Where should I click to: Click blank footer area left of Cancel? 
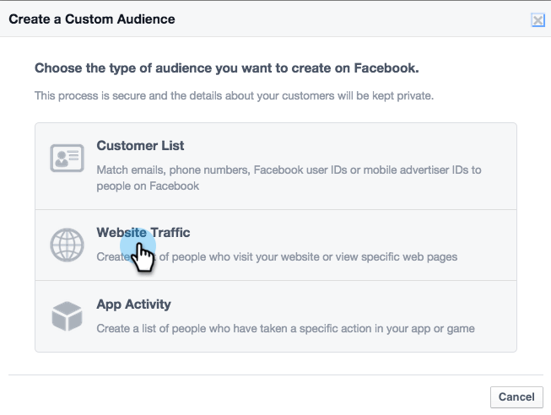(x=253, y=396)
